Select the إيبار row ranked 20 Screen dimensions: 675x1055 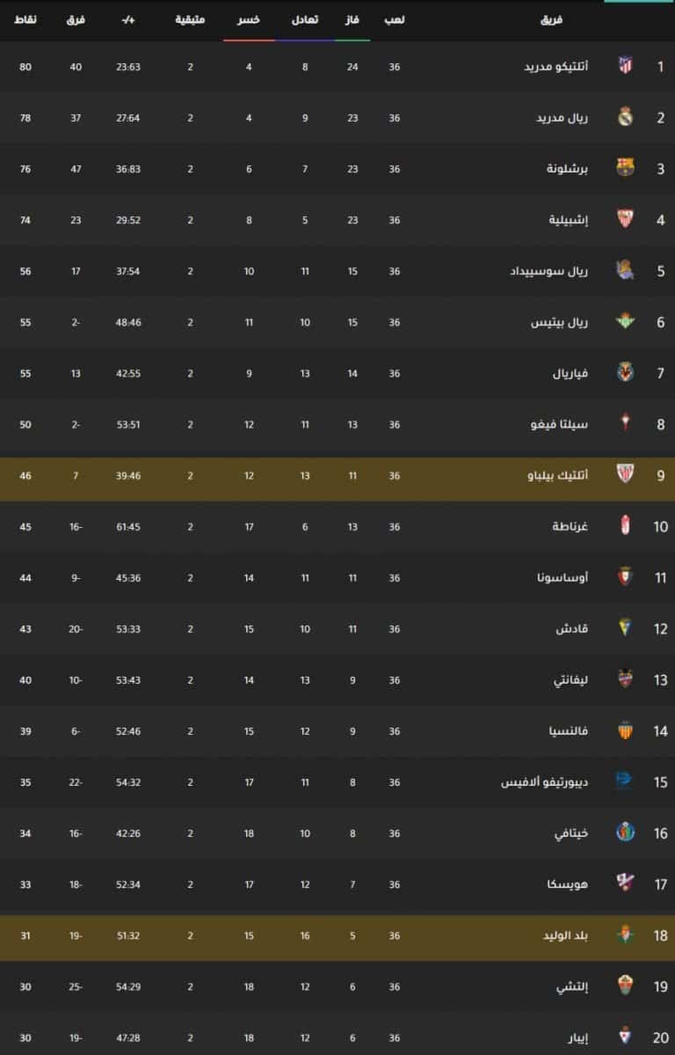[x=337, y=1037]
